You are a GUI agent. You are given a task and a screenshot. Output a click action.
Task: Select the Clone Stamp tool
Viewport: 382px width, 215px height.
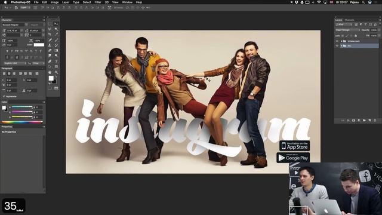pyautogui.click(x=50, y=45)
